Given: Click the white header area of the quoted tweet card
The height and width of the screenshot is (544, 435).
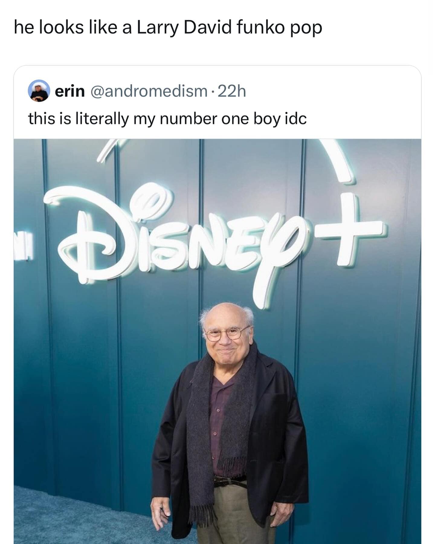Looking at the screenshot, I should tap(217, 102).
